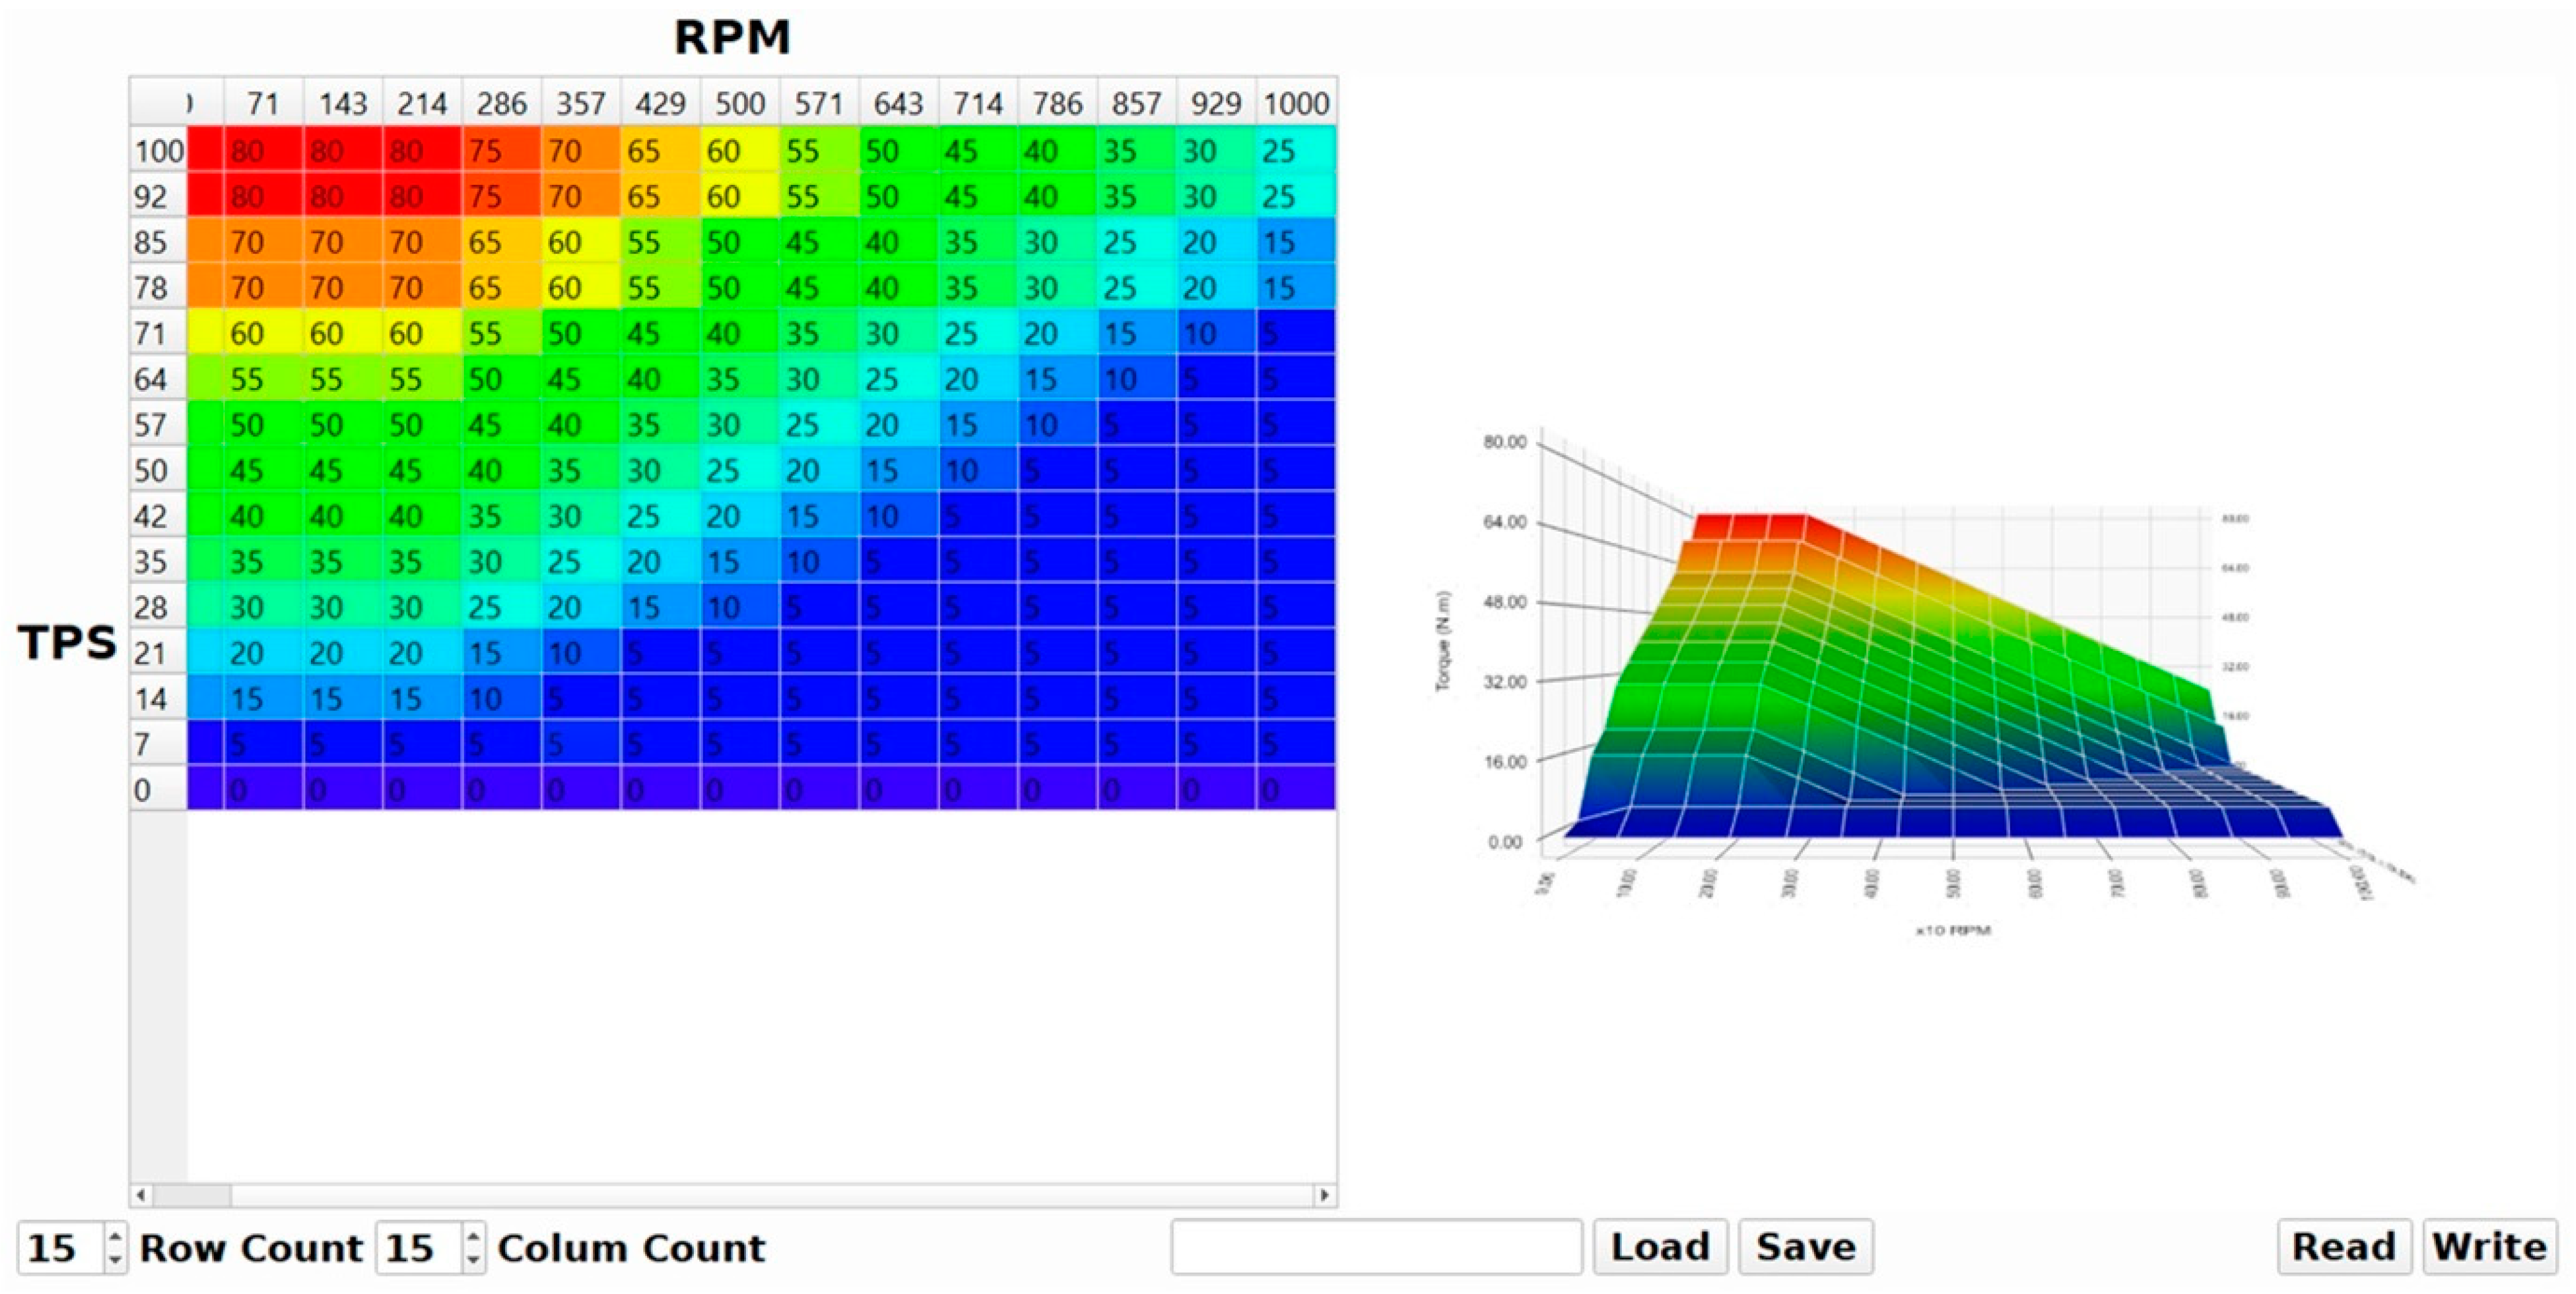Click the cell at TPS 71, RPM 357
This screenshot has width=2576, height=1294.
pyautogui.click(x=580, y=333)
